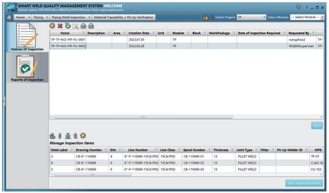Click the upper grid scroll right arrow
Screen dimensions: 329x193
pos(321,117)
